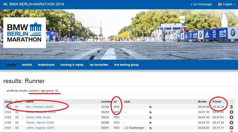Click the 46. BMW BERLIN-MARATHON 2019 title

click(33, 4)
